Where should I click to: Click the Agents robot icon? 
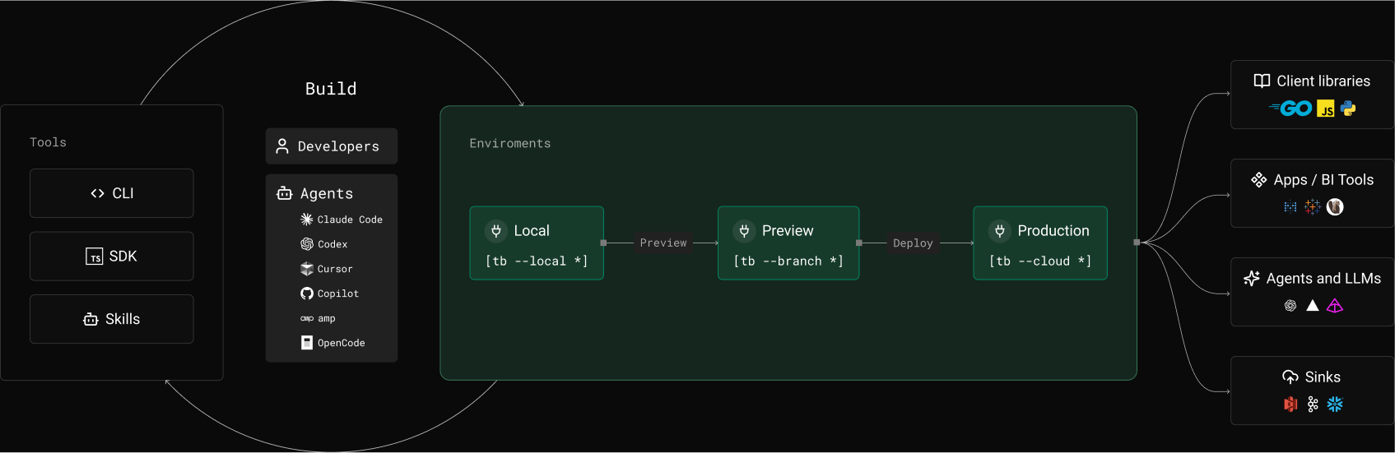(x=285, y=193)
